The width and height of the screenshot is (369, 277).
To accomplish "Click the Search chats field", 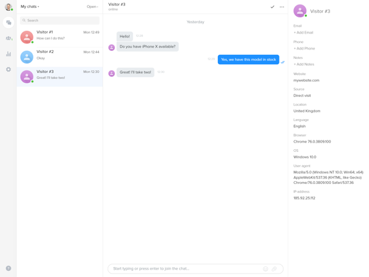I will [x=59, y=20].
